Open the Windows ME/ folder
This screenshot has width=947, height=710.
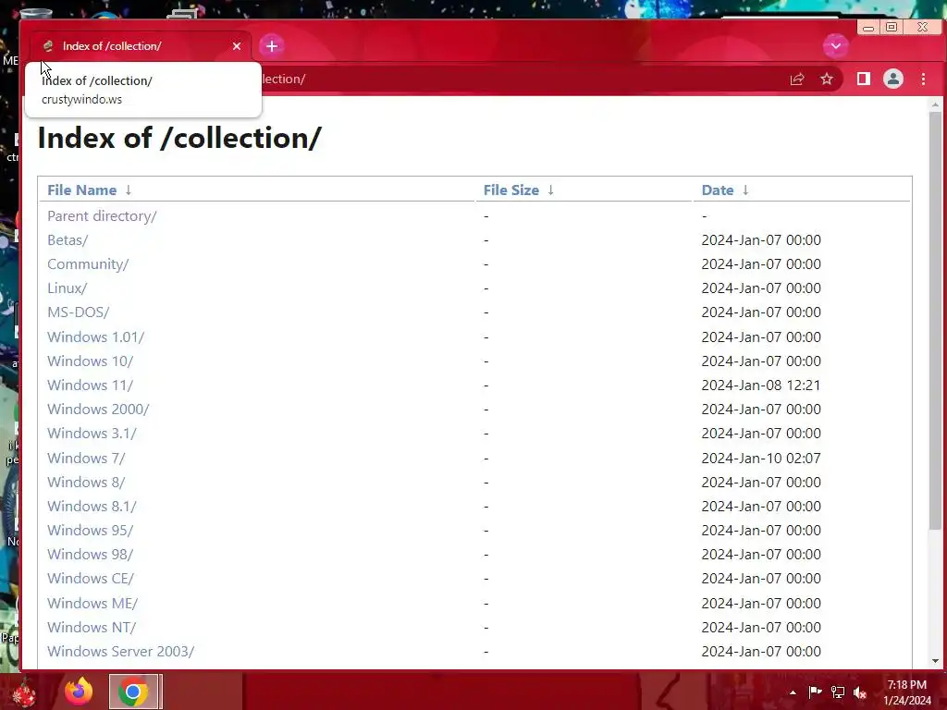(x=92, y=603)
